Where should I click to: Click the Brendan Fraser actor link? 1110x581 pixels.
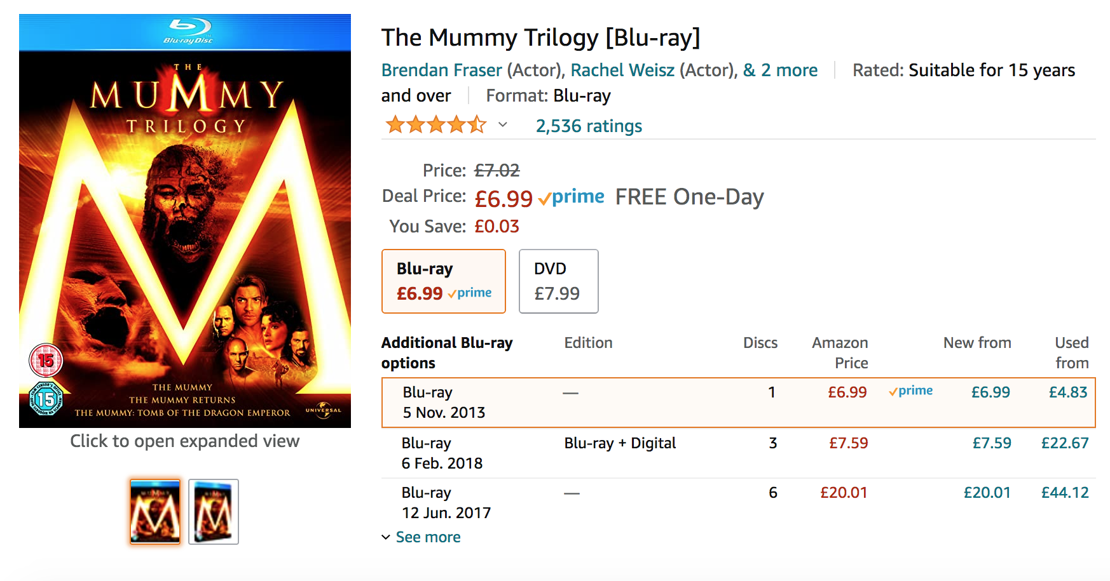pyautogui.click(x=441, y=70)
